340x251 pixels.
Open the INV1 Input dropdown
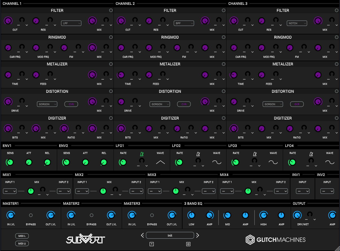tap(303, 191)
